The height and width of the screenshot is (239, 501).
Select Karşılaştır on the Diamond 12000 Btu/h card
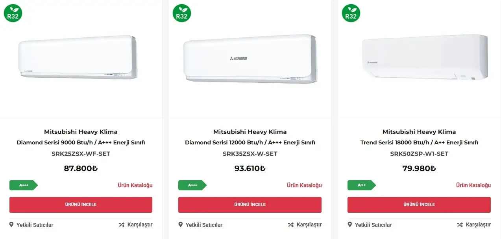[309, 225]
